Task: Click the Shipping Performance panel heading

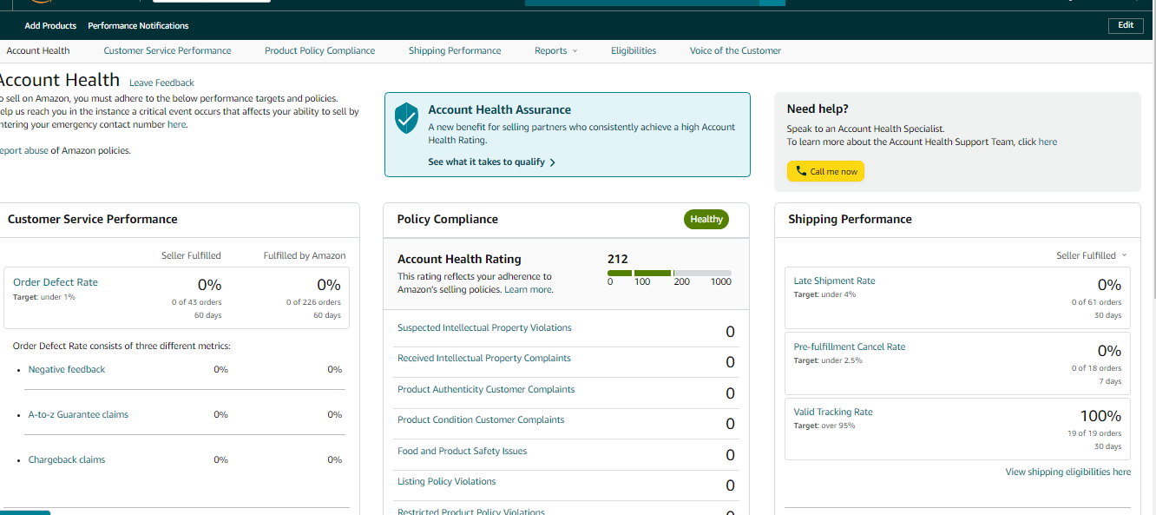Action: pos(850,219)
